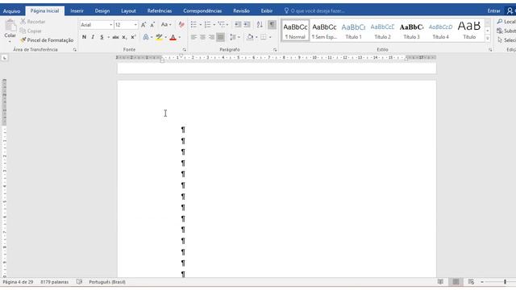Apply superscript formatting
Screen dimensions: 516x290
pos(133,37)
